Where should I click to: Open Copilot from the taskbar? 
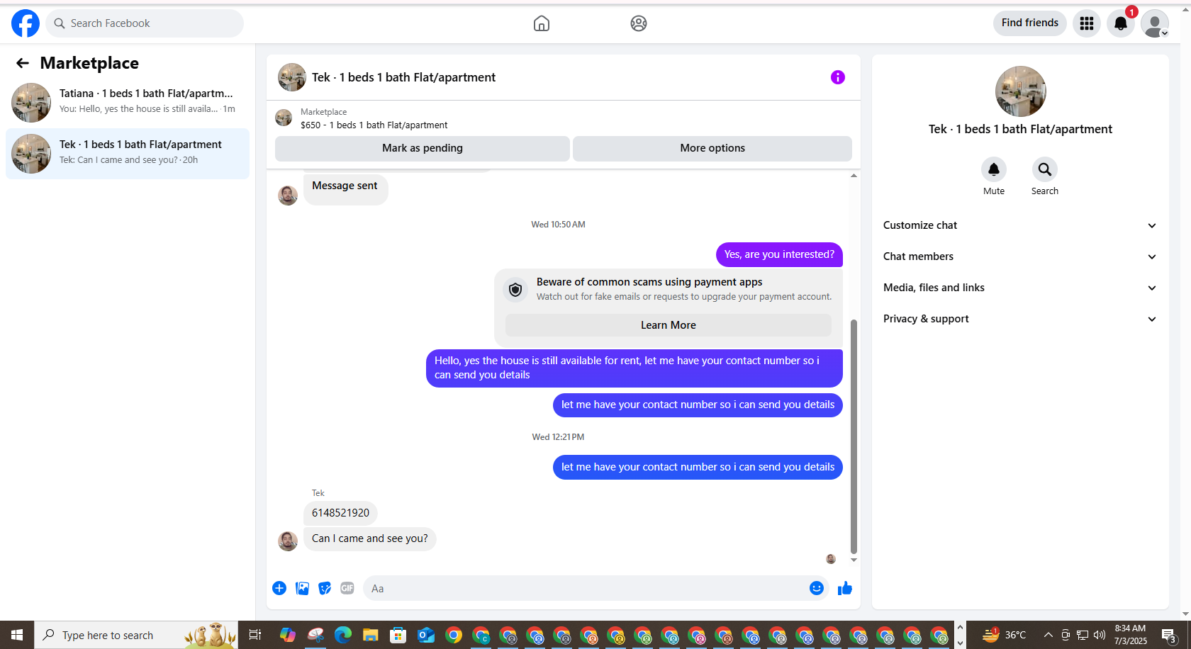point(288,635)
